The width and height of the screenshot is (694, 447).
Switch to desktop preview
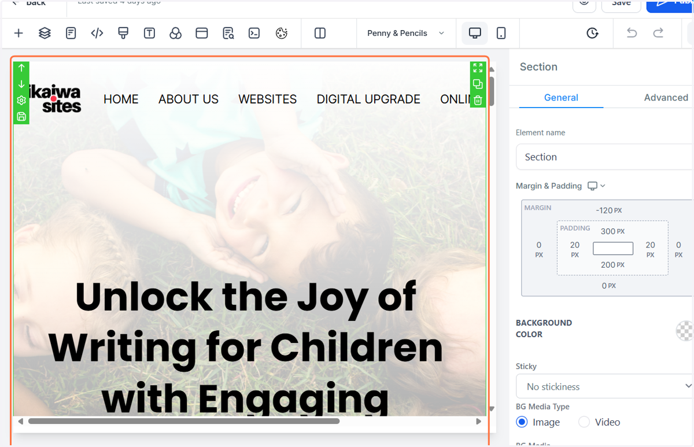point(475,34)
